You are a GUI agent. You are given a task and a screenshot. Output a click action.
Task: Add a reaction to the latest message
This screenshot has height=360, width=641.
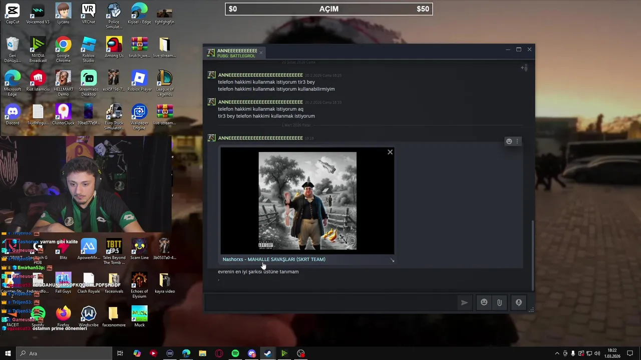tap(509, 141)
